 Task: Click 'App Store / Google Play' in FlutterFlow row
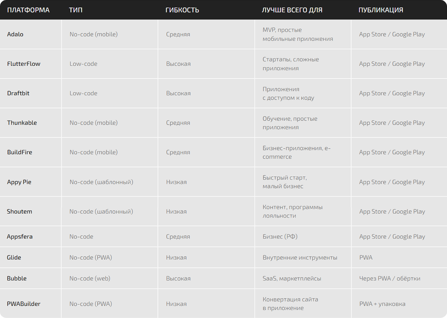pos(392,64)
